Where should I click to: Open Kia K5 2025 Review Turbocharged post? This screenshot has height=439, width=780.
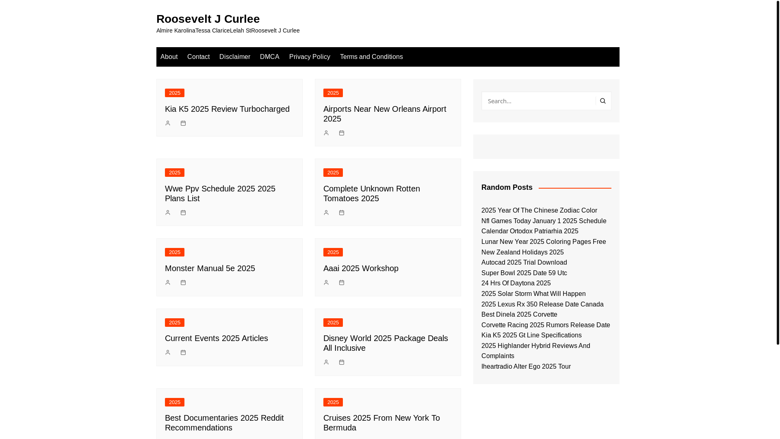pos(227,109)
